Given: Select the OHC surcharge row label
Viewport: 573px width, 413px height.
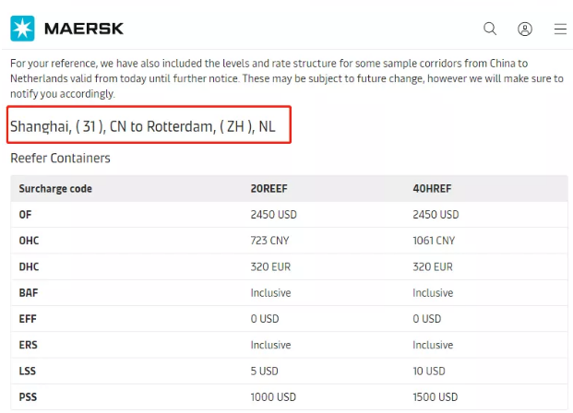Looking at the screenshot, I should [x=29, y=241].
